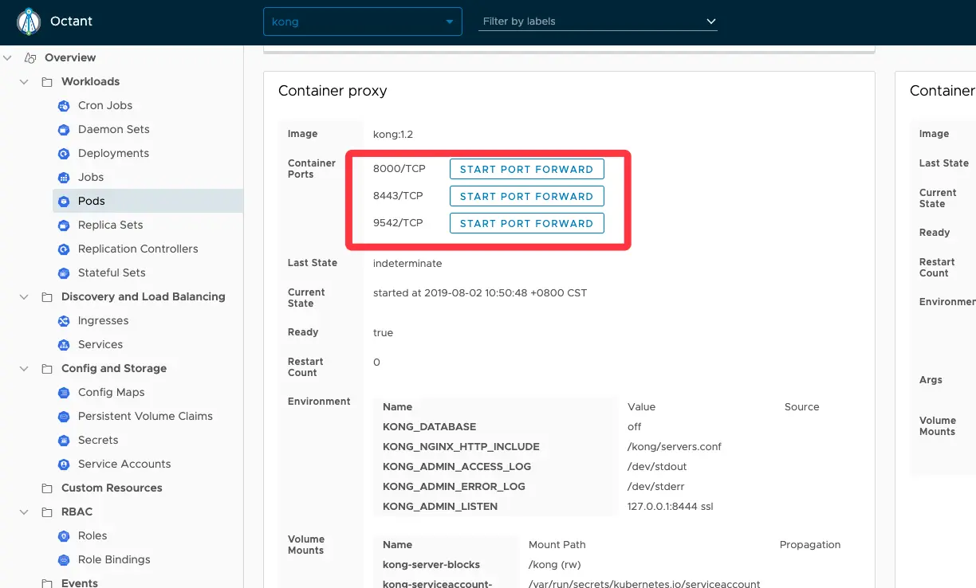Image resolution: width=976 pixels, height=588 pixels.
Task: Go to Ingresses in the sidebar
Action: point(103,320)
